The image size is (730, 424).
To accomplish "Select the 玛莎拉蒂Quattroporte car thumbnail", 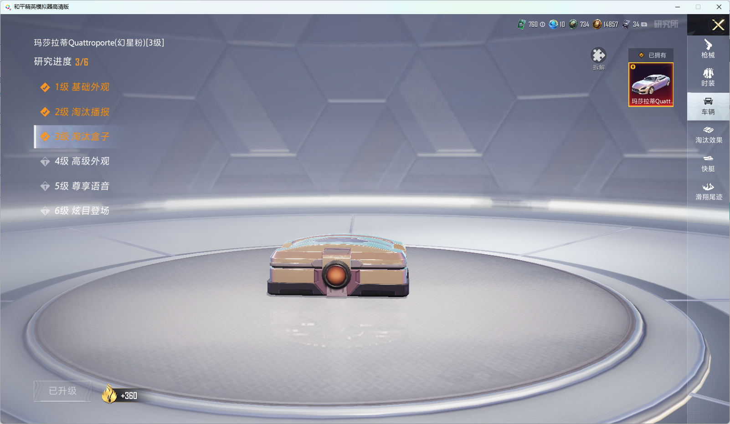I will (651, 85).
